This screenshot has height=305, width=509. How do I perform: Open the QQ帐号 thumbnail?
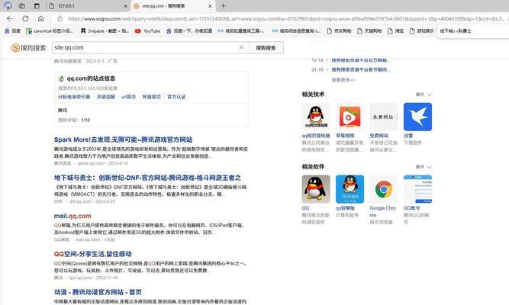[x=417, y=189]
